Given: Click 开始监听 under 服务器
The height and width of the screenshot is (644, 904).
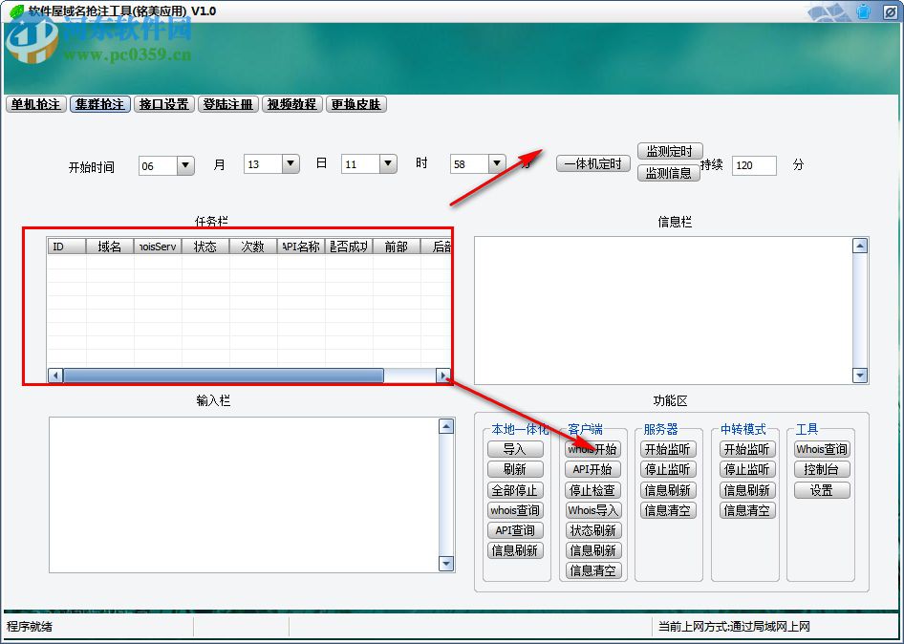Looking at the screenshot, I should coord(669,449).
